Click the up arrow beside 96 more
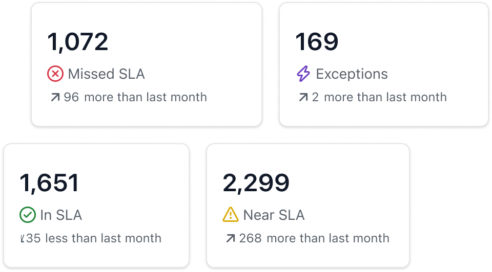This screenshot has height=272, width=492. pos(55,97)
